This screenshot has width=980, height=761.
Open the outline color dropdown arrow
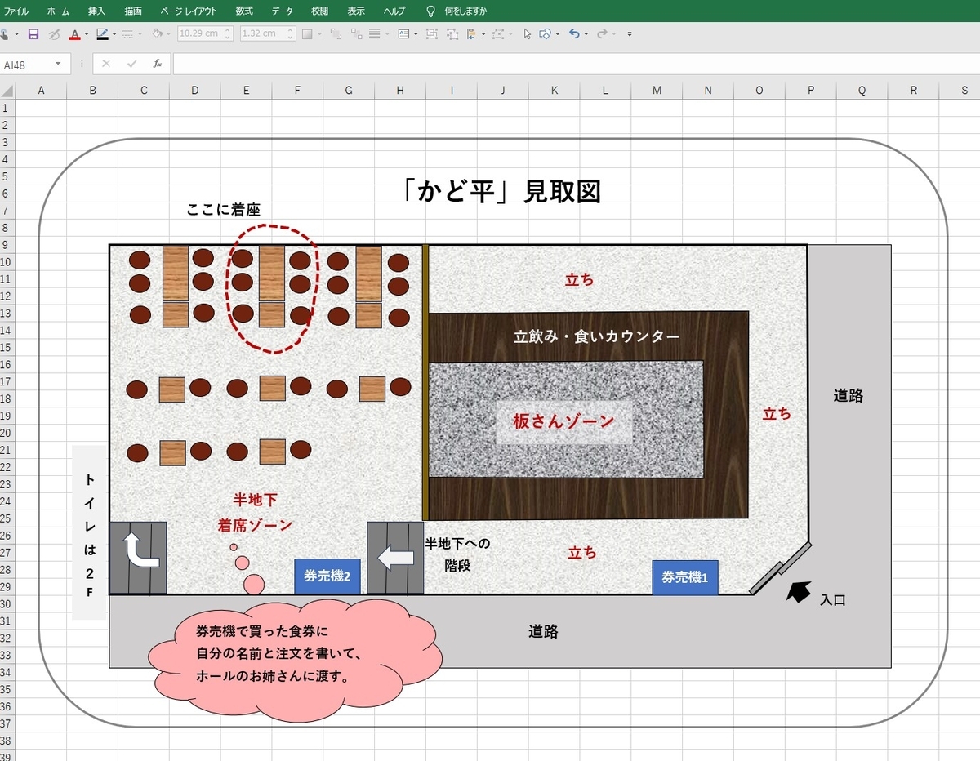coord(114,34)
